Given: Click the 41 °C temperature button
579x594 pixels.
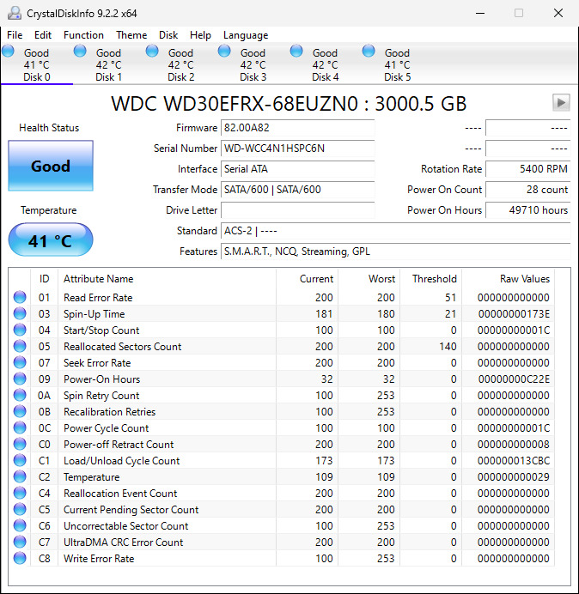Looking at the screenshot, I should coord(51,239).
